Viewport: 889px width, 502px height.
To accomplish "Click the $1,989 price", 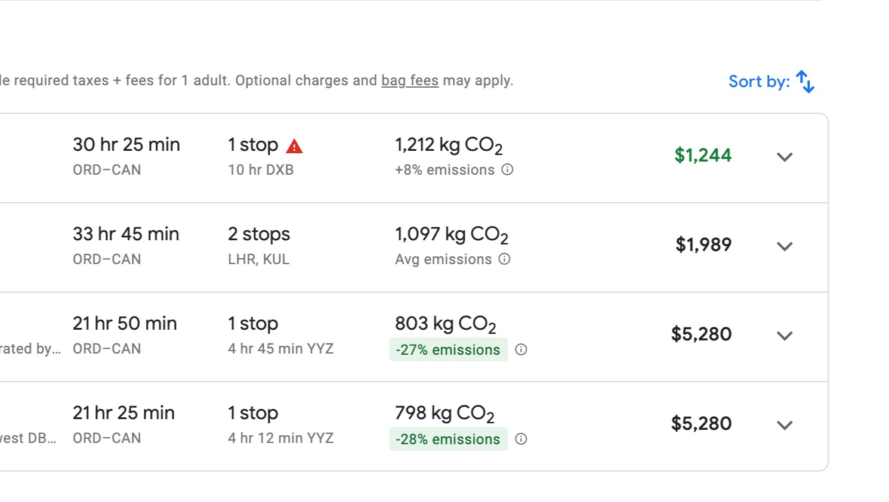I will tap(703, 244).
